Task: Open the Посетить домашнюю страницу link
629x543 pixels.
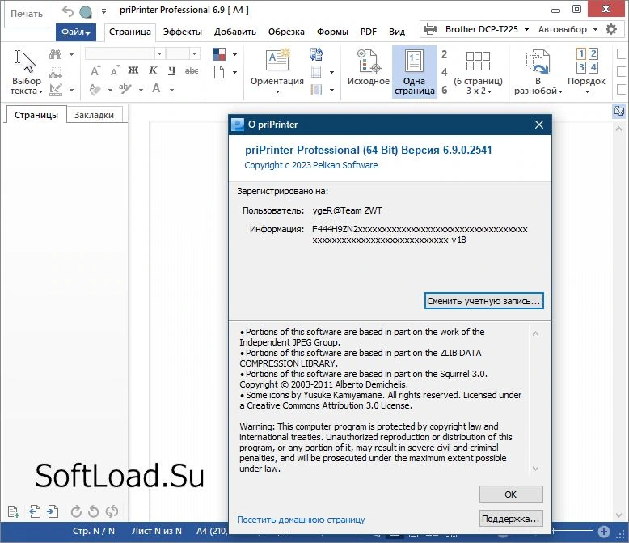Action: click(x=301, y=520)
